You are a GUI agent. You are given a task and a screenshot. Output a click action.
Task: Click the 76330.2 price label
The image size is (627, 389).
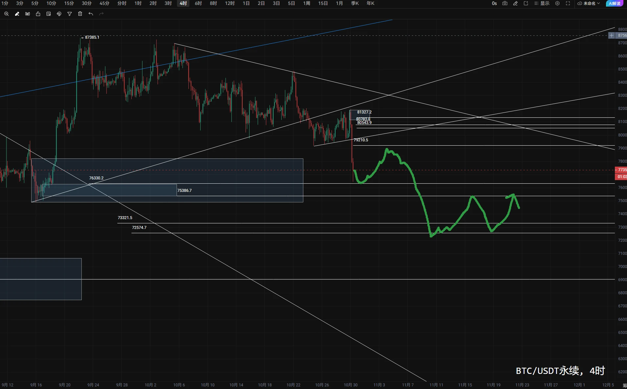click(x=96, y=178)
